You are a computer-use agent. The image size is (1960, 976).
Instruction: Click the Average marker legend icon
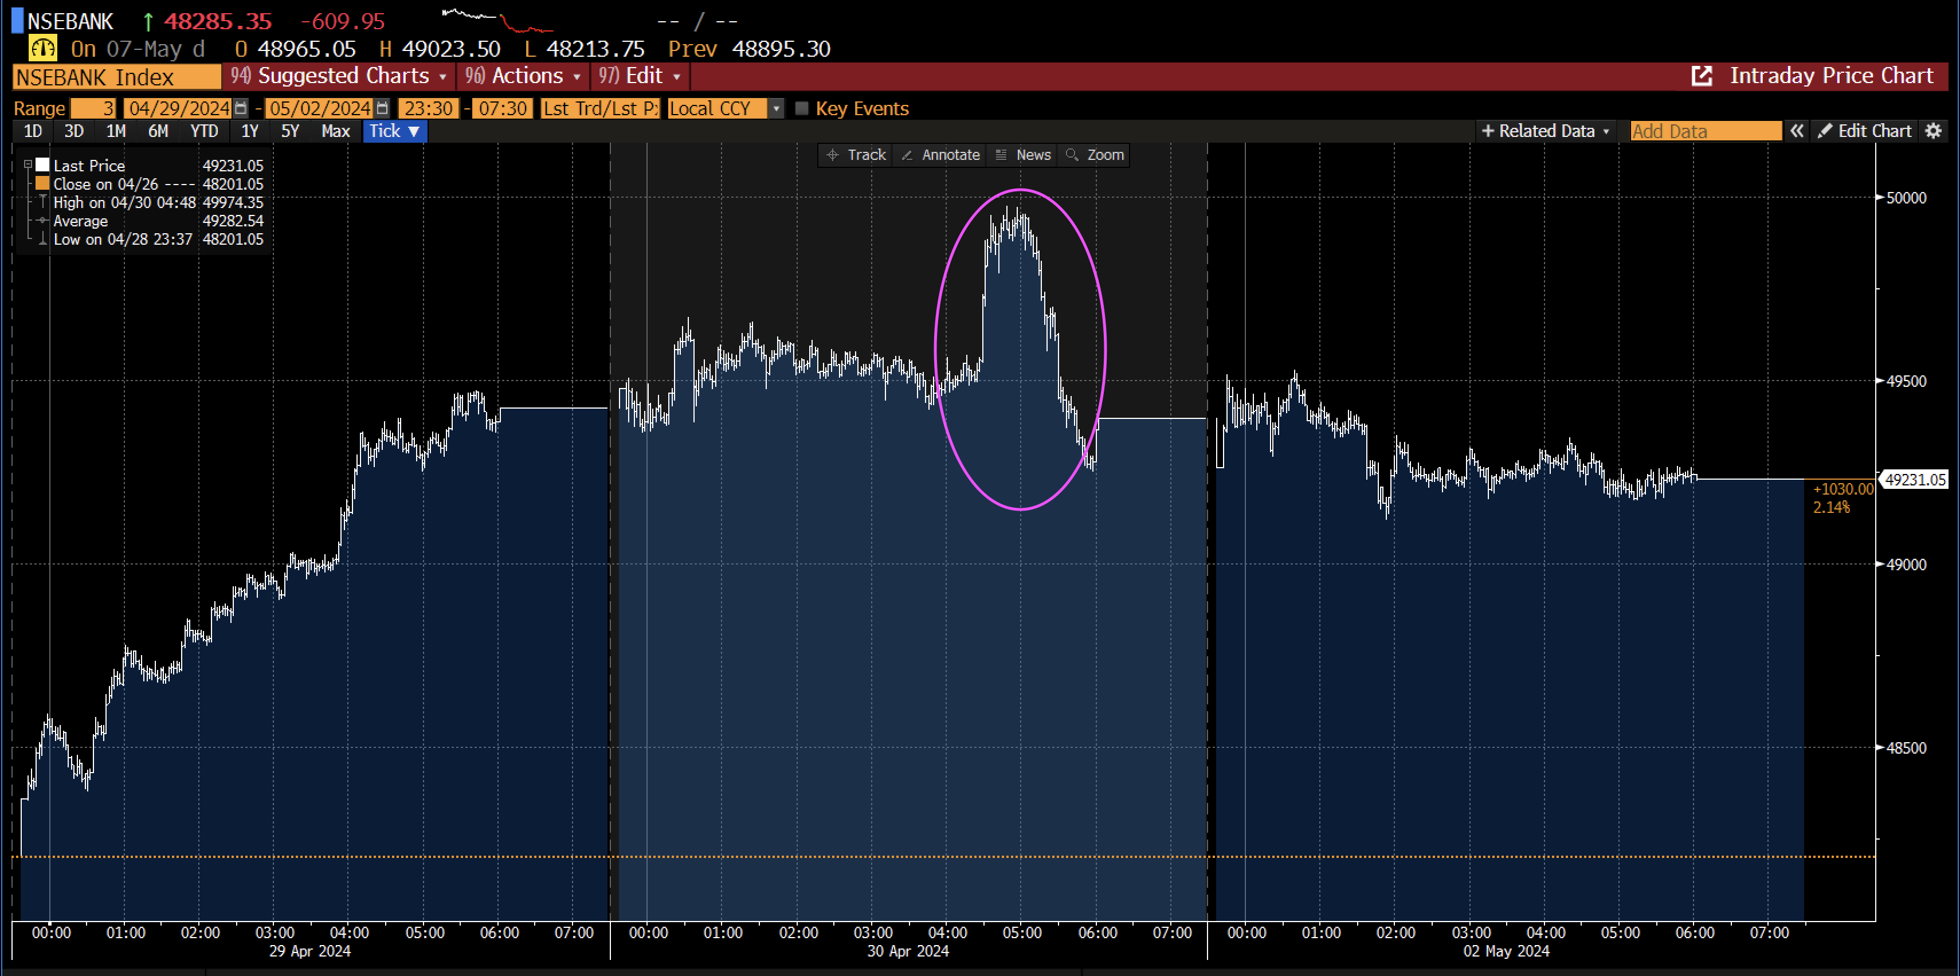42,221
